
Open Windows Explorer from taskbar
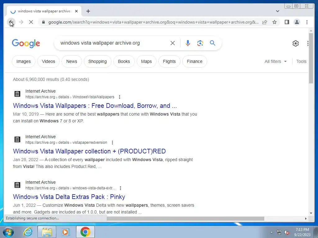47,232
